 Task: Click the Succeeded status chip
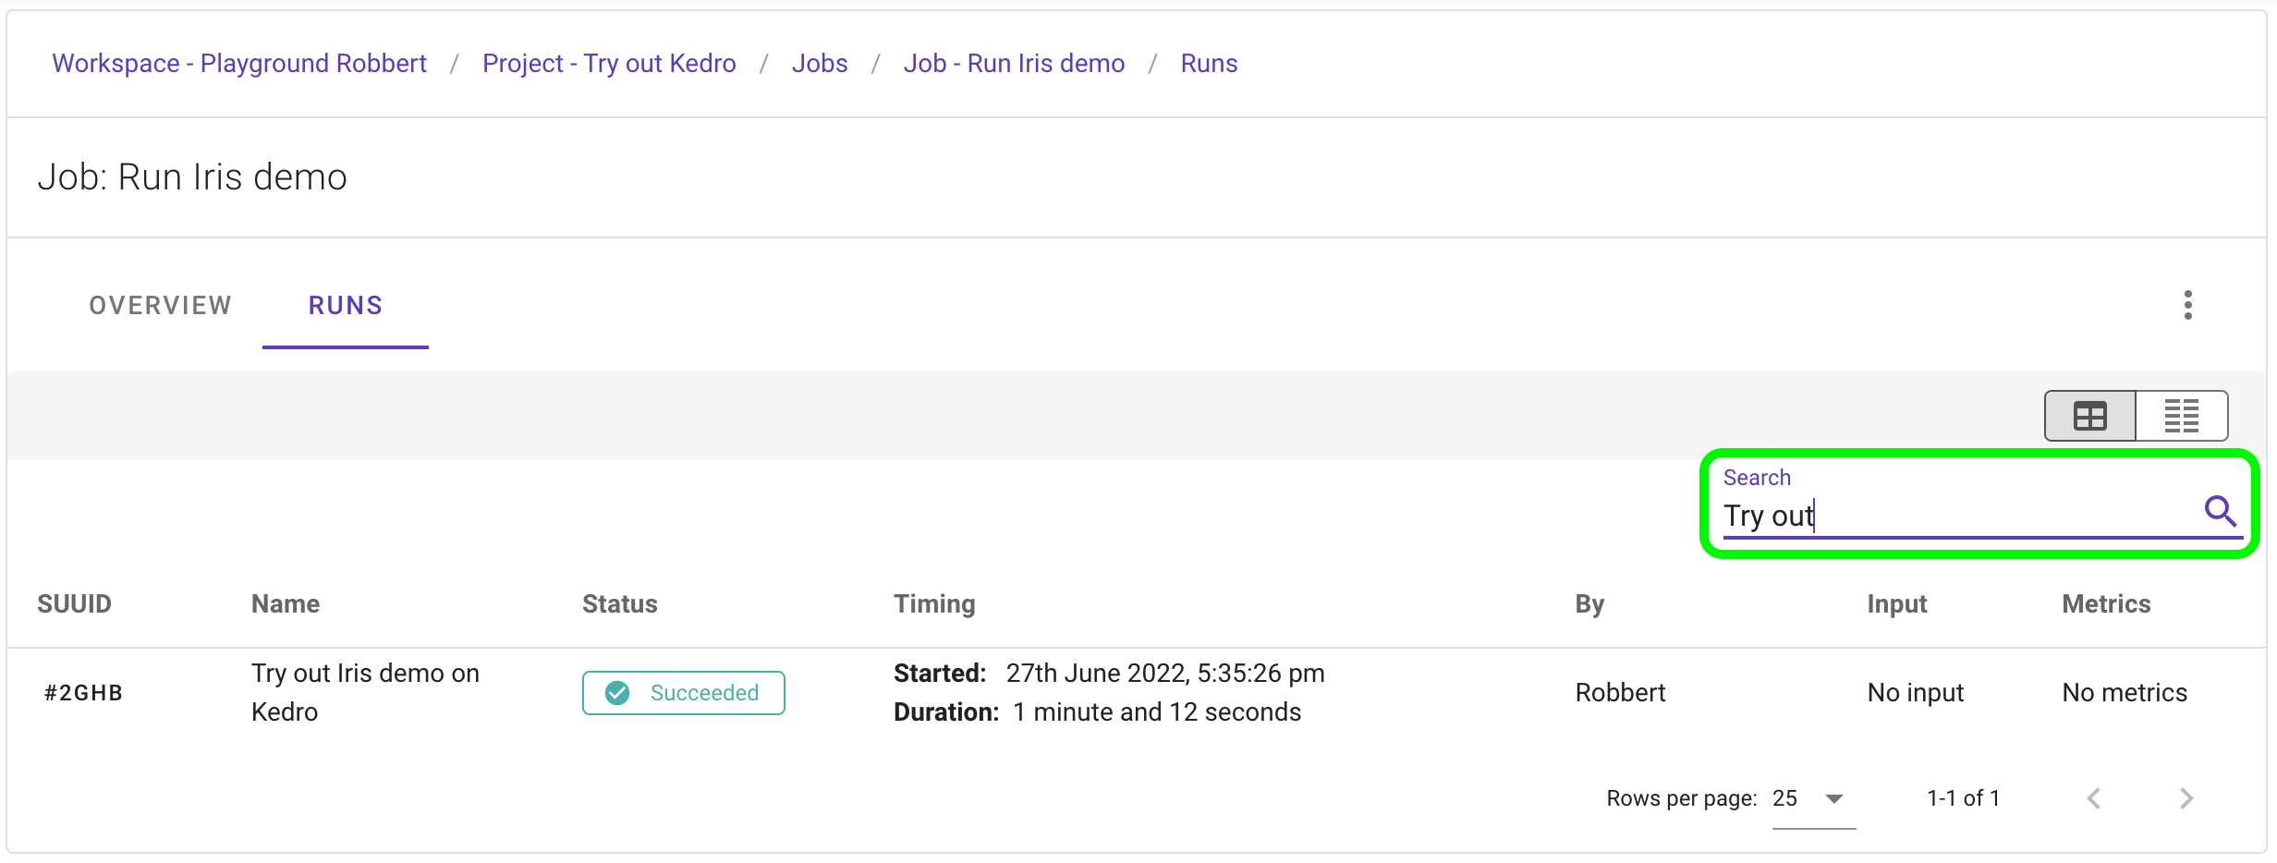[x=683, y=692]
